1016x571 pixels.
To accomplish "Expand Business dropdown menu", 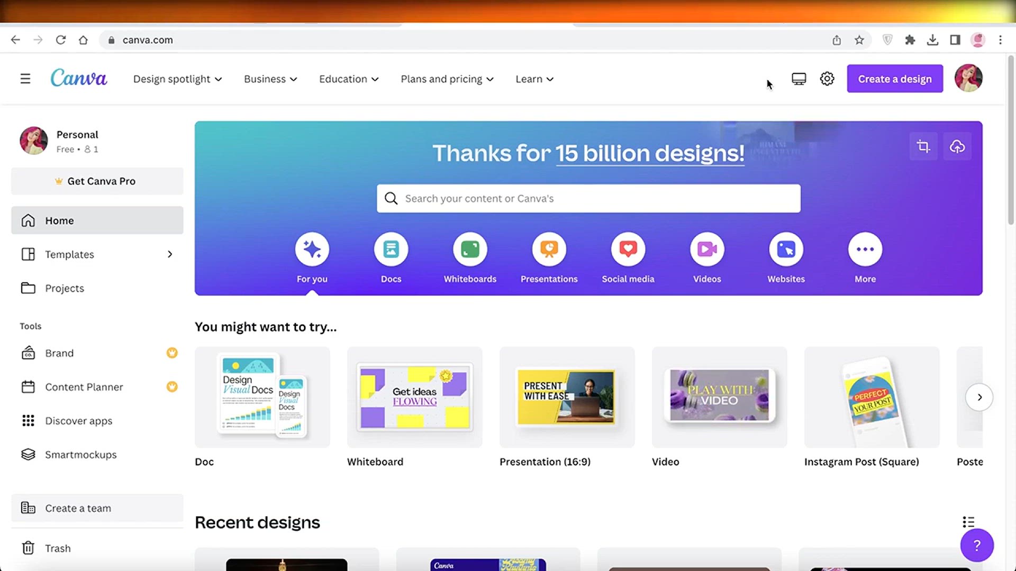I will 270,79.
